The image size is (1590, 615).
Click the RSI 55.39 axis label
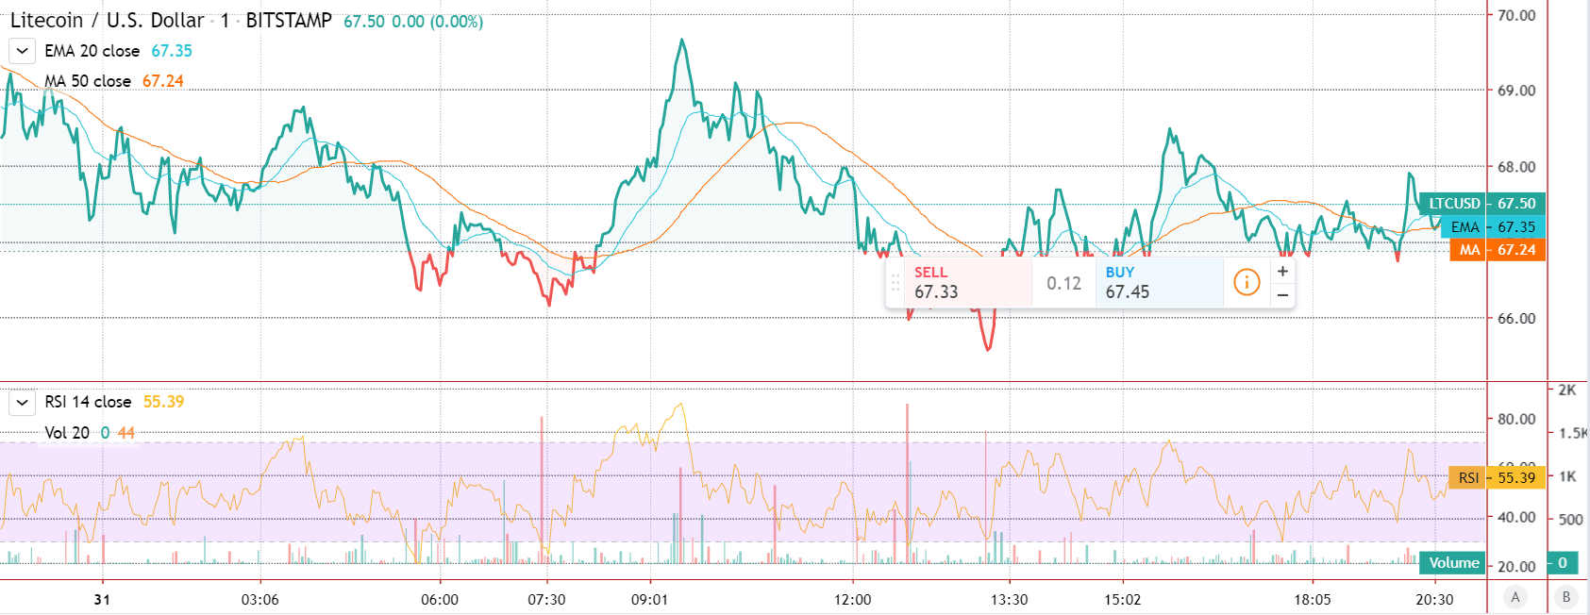click(1497, 477)
